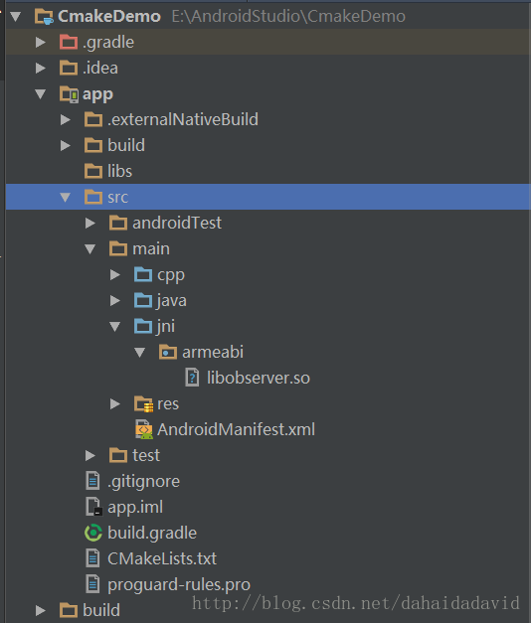Click the build.gradle Gradle icon
The height and width of the screenshot is (623, 531).
pyautogui.click(x=93, y=533)
